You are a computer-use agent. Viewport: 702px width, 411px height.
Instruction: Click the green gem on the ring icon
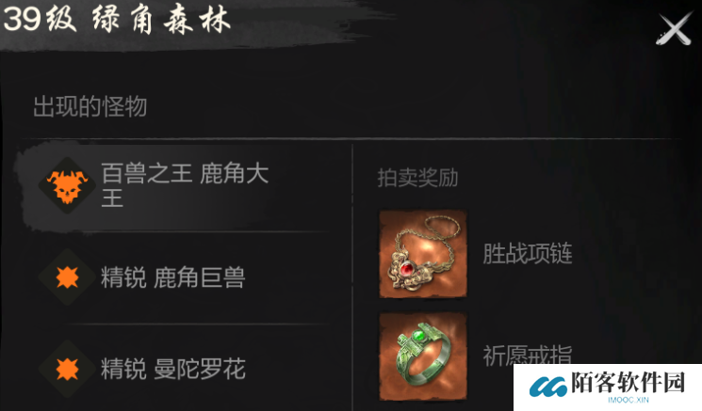click(x=418, y=335)
